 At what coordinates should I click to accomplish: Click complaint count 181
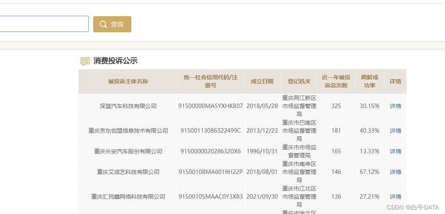336,131
